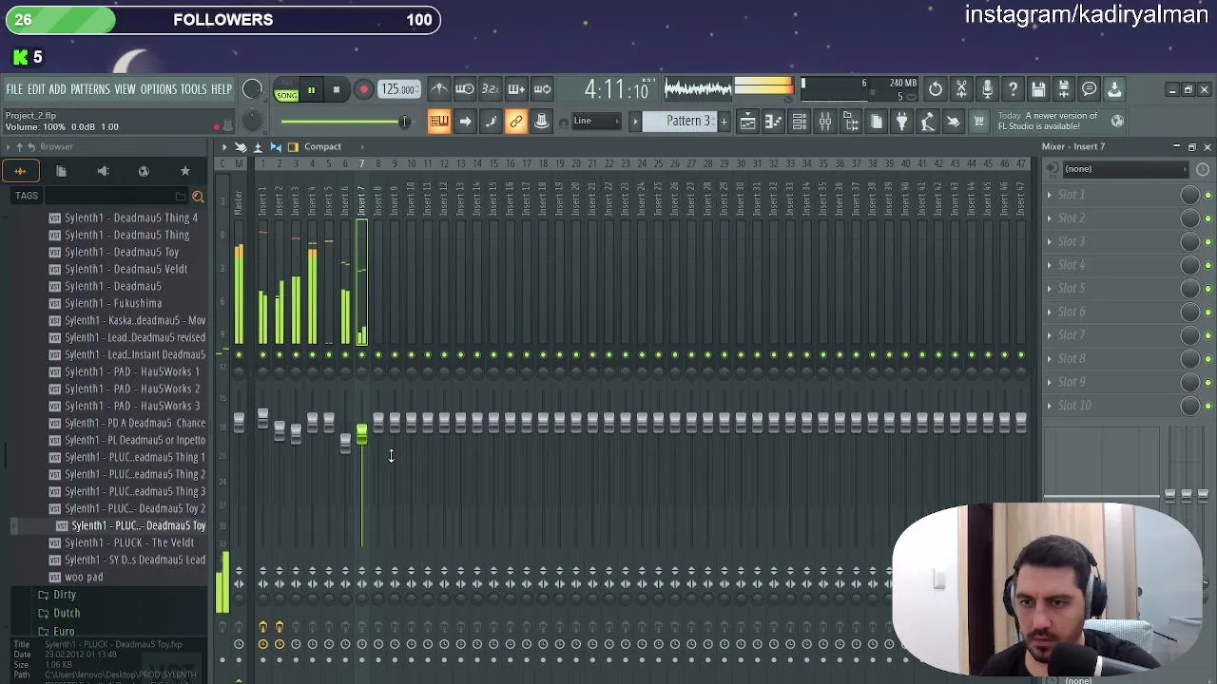Open the TOOLS menu

click(193, 89)
